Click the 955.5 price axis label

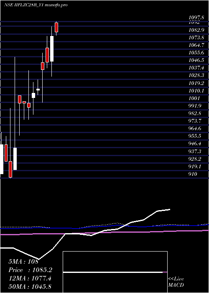(195, 136)
